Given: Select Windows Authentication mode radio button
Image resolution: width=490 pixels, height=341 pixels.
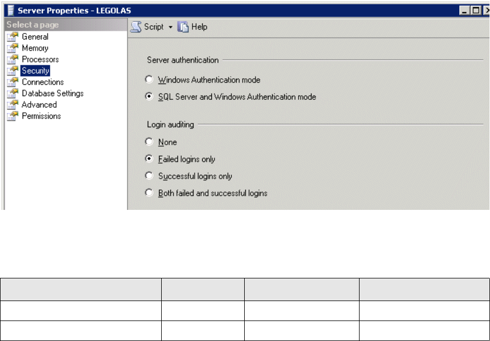Looking at the screenshot, I should coord(149,79).
